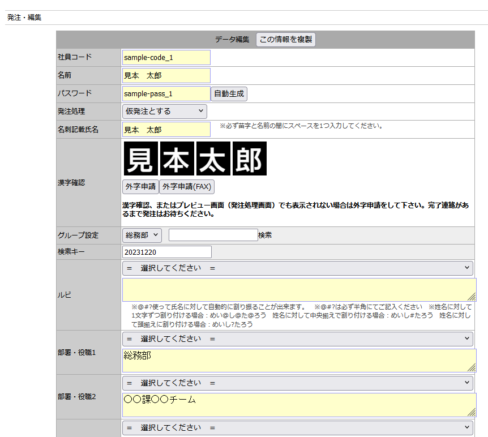Image resolution: width=488 pixels, height=437 pixels.
Task: Click the group search text box
Action: pos(213,235)
